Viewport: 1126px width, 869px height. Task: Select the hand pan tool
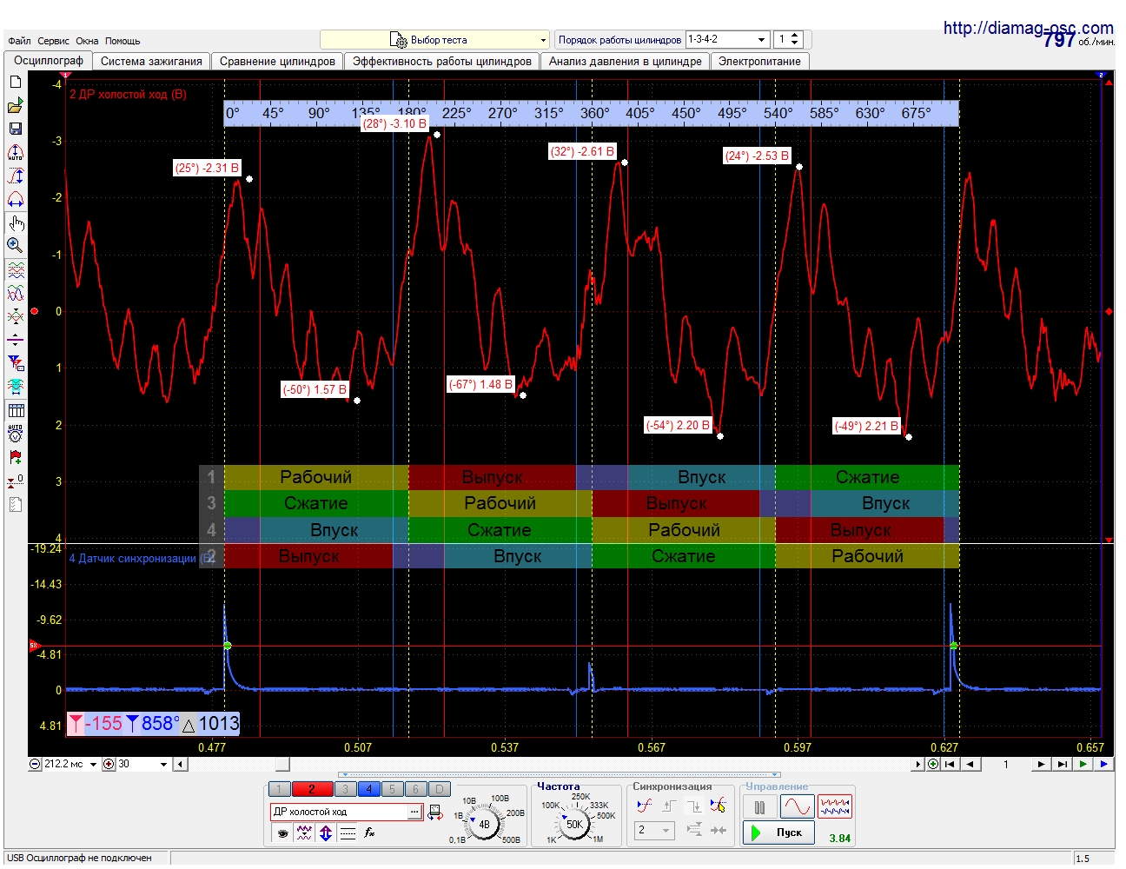tap(16, 223)
